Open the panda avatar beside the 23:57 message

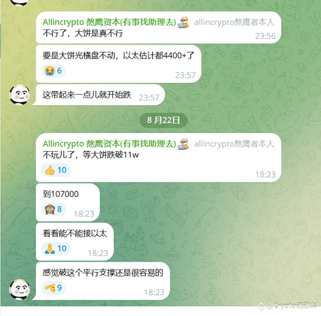pyautogui.click(x=20, y=95)
